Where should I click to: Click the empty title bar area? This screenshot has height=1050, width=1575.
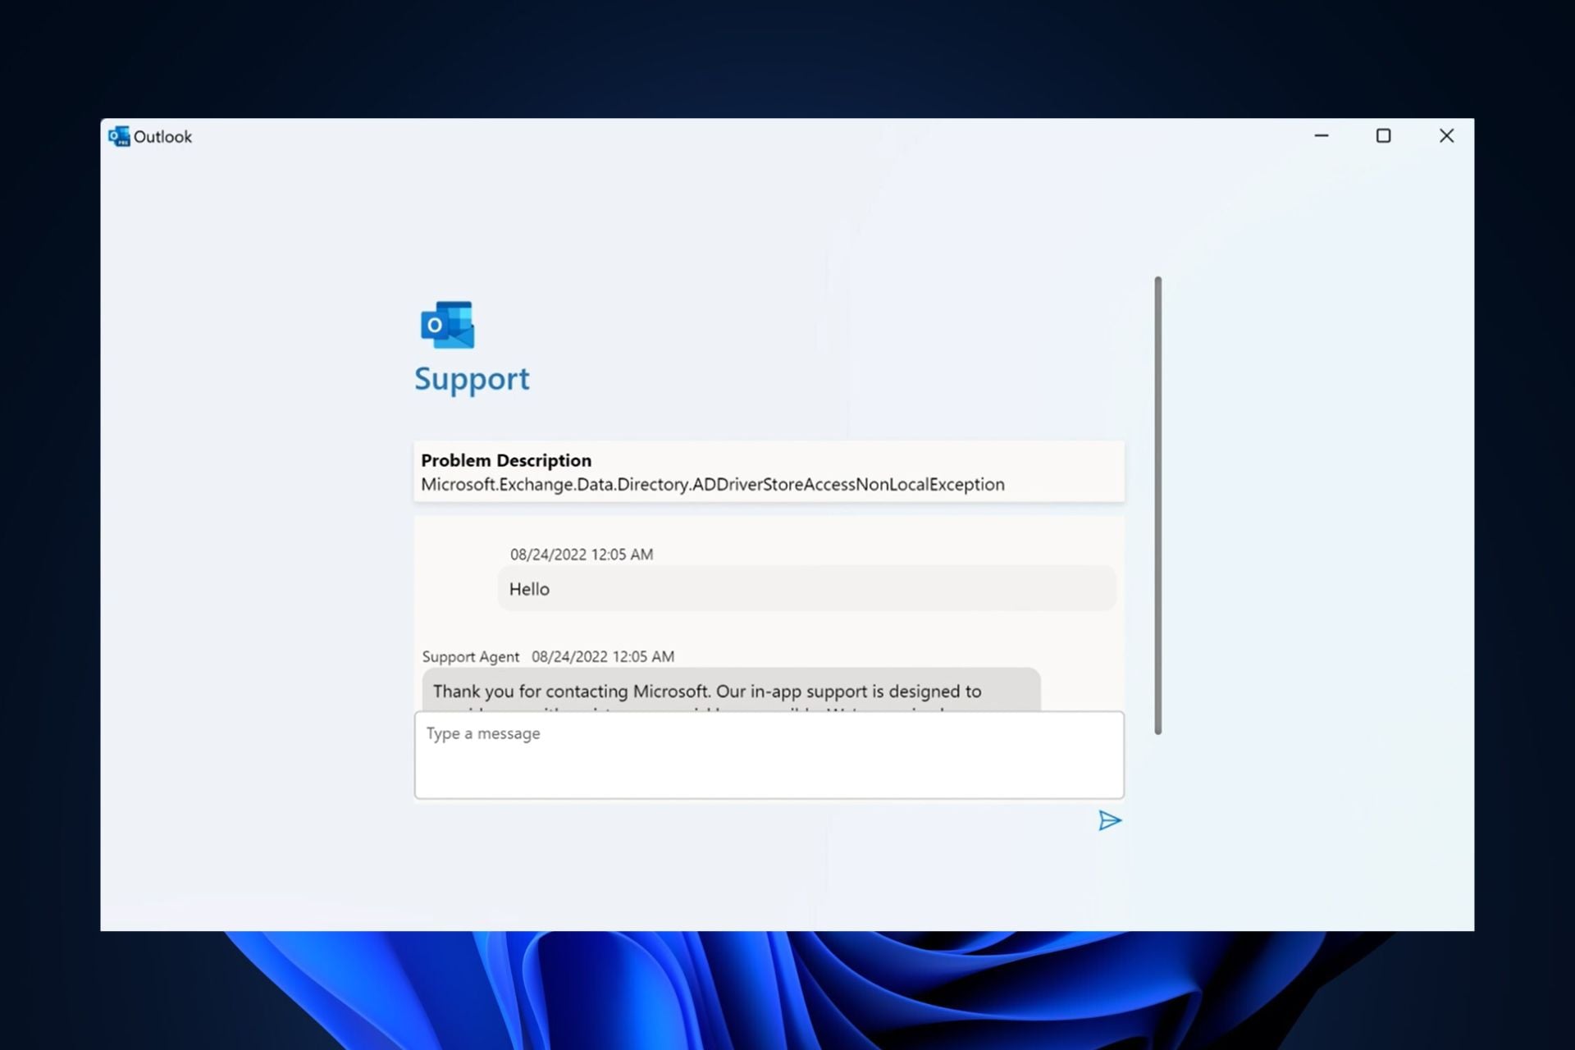pyautogui.click(x=738, y=136)
